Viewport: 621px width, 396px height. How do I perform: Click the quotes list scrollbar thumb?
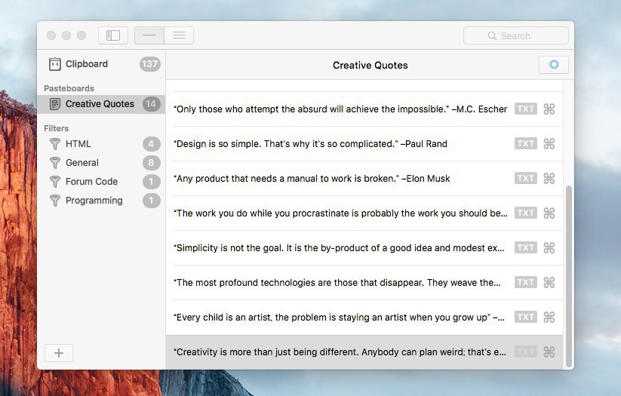[569, 276]
